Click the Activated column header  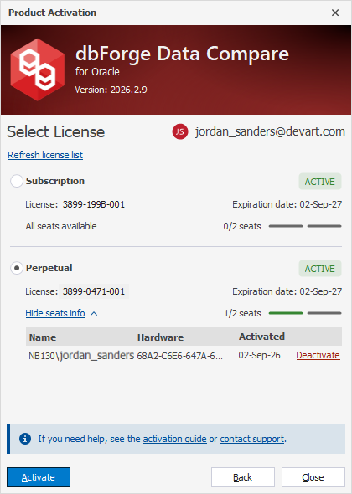point(261,337)
